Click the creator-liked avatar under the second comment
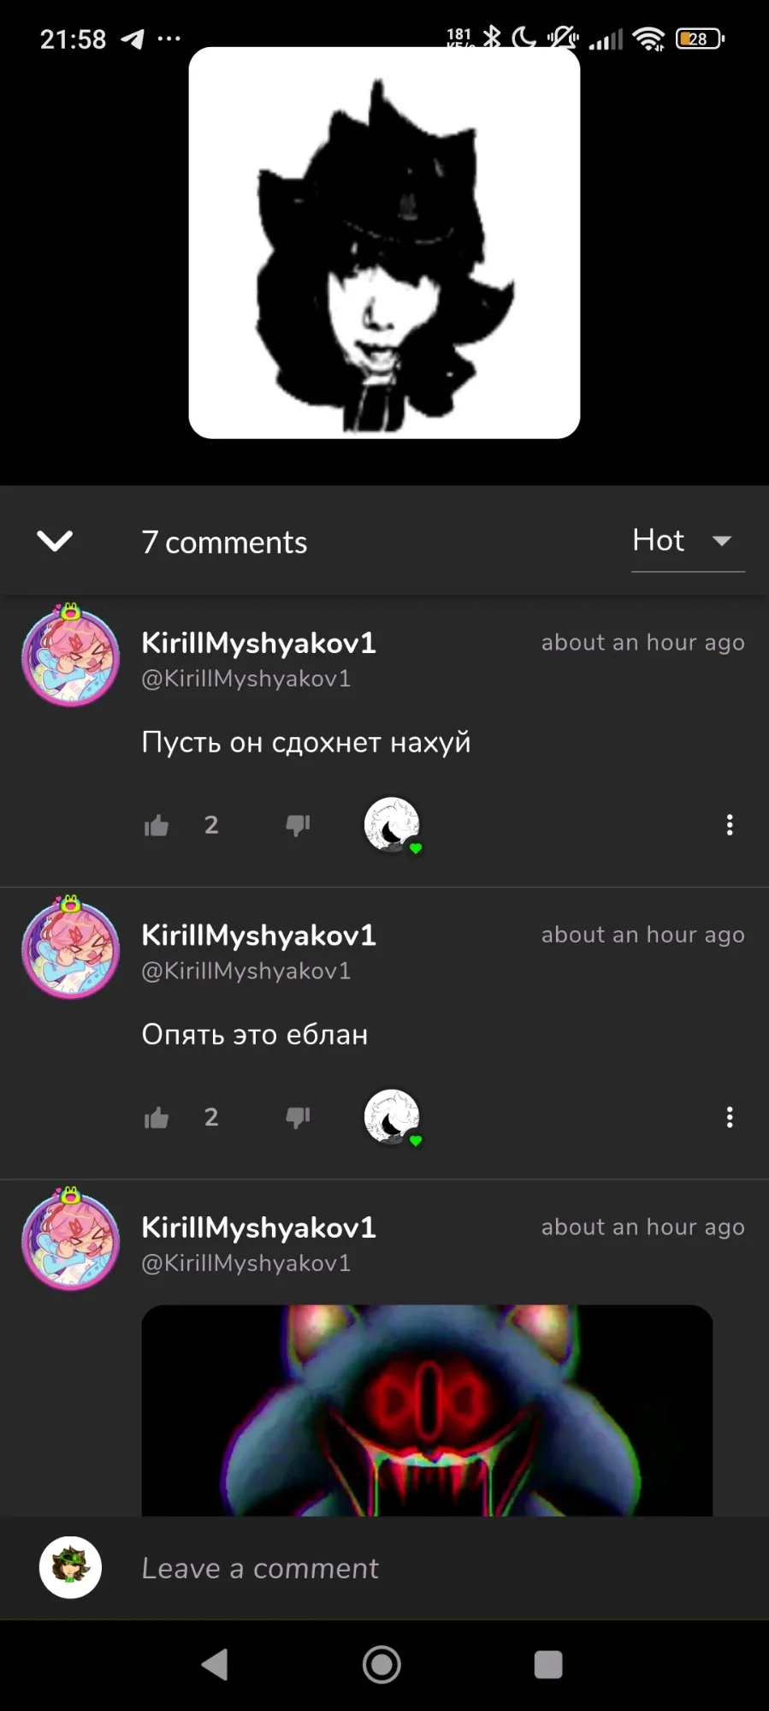 point(392,1117)
